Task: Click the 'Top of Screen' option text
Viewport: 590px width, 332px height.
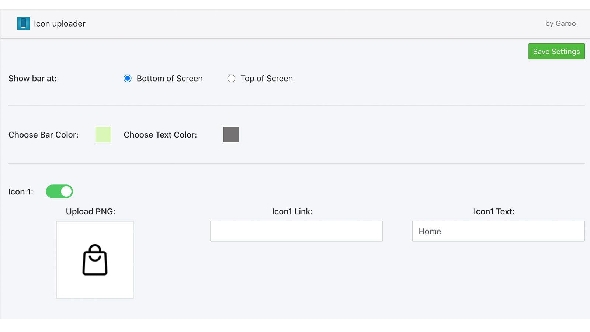Action: [267, 79]
